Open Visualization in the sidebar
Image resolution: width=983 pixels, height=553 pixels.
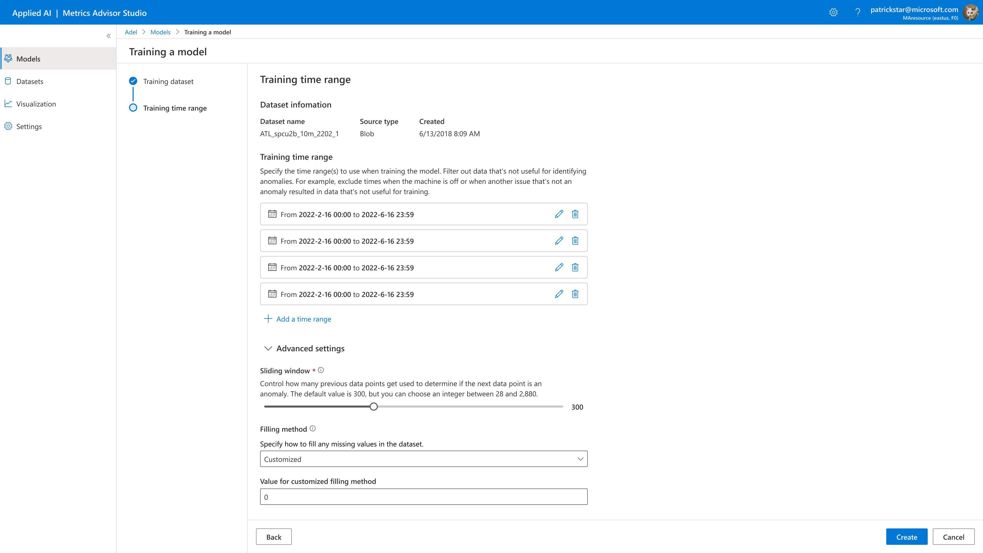[x=36, y=104]
